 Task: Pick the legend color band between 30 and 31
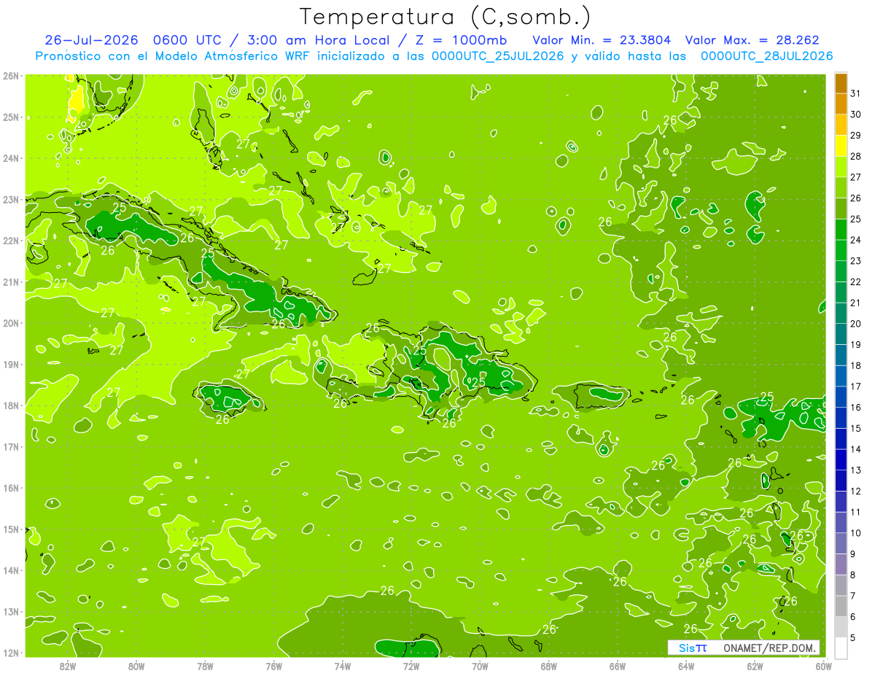pos(841,104)
